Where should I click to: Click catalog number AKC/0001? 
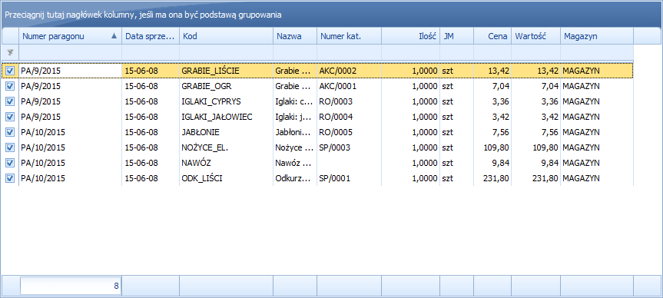pos(350,86)
